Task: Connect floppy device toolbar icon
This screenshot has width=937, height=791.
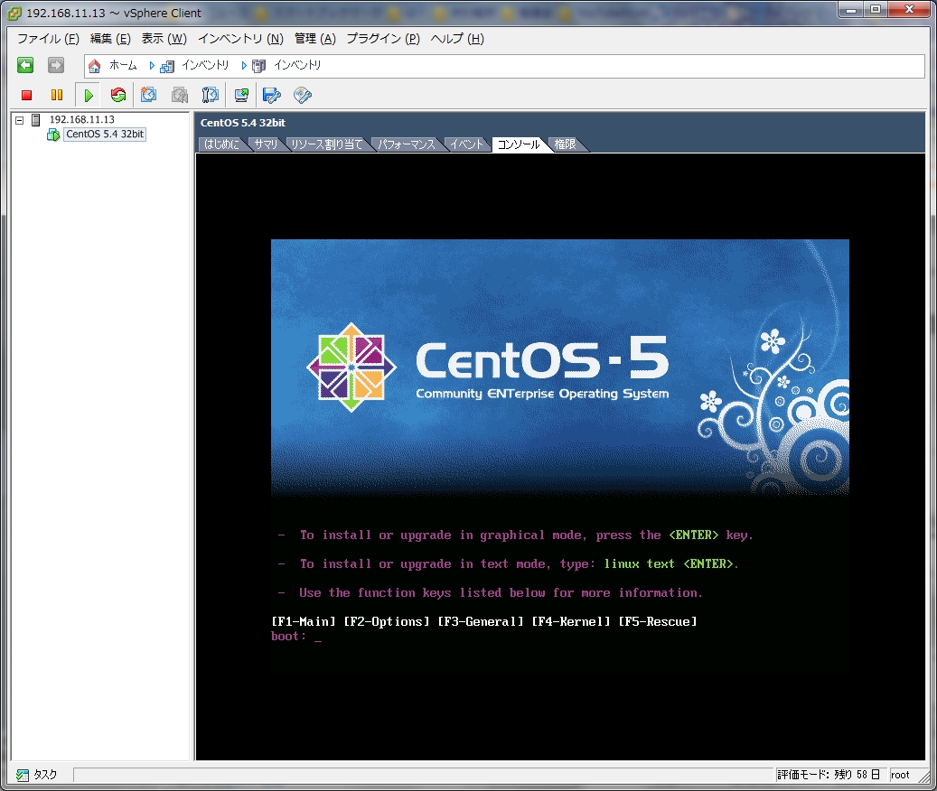Action: (x=272, y=95)
